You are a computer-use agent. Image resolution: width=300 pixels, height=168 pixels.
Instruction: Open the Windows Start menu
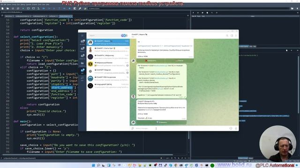93,165
